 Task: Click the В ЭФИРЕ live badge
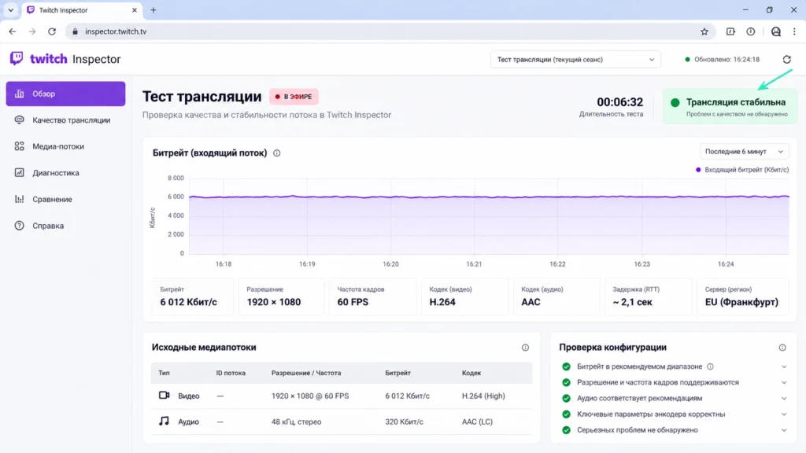[294, 97]
